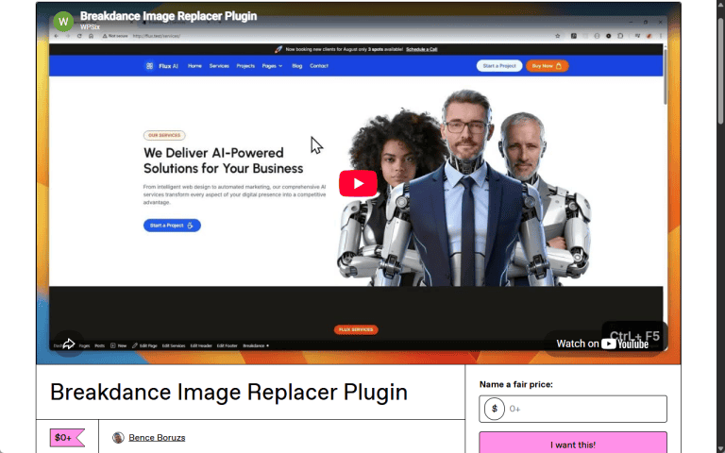
Task: Click Edit Footer in the video's admin bar
Action: [x=227, y=345]
